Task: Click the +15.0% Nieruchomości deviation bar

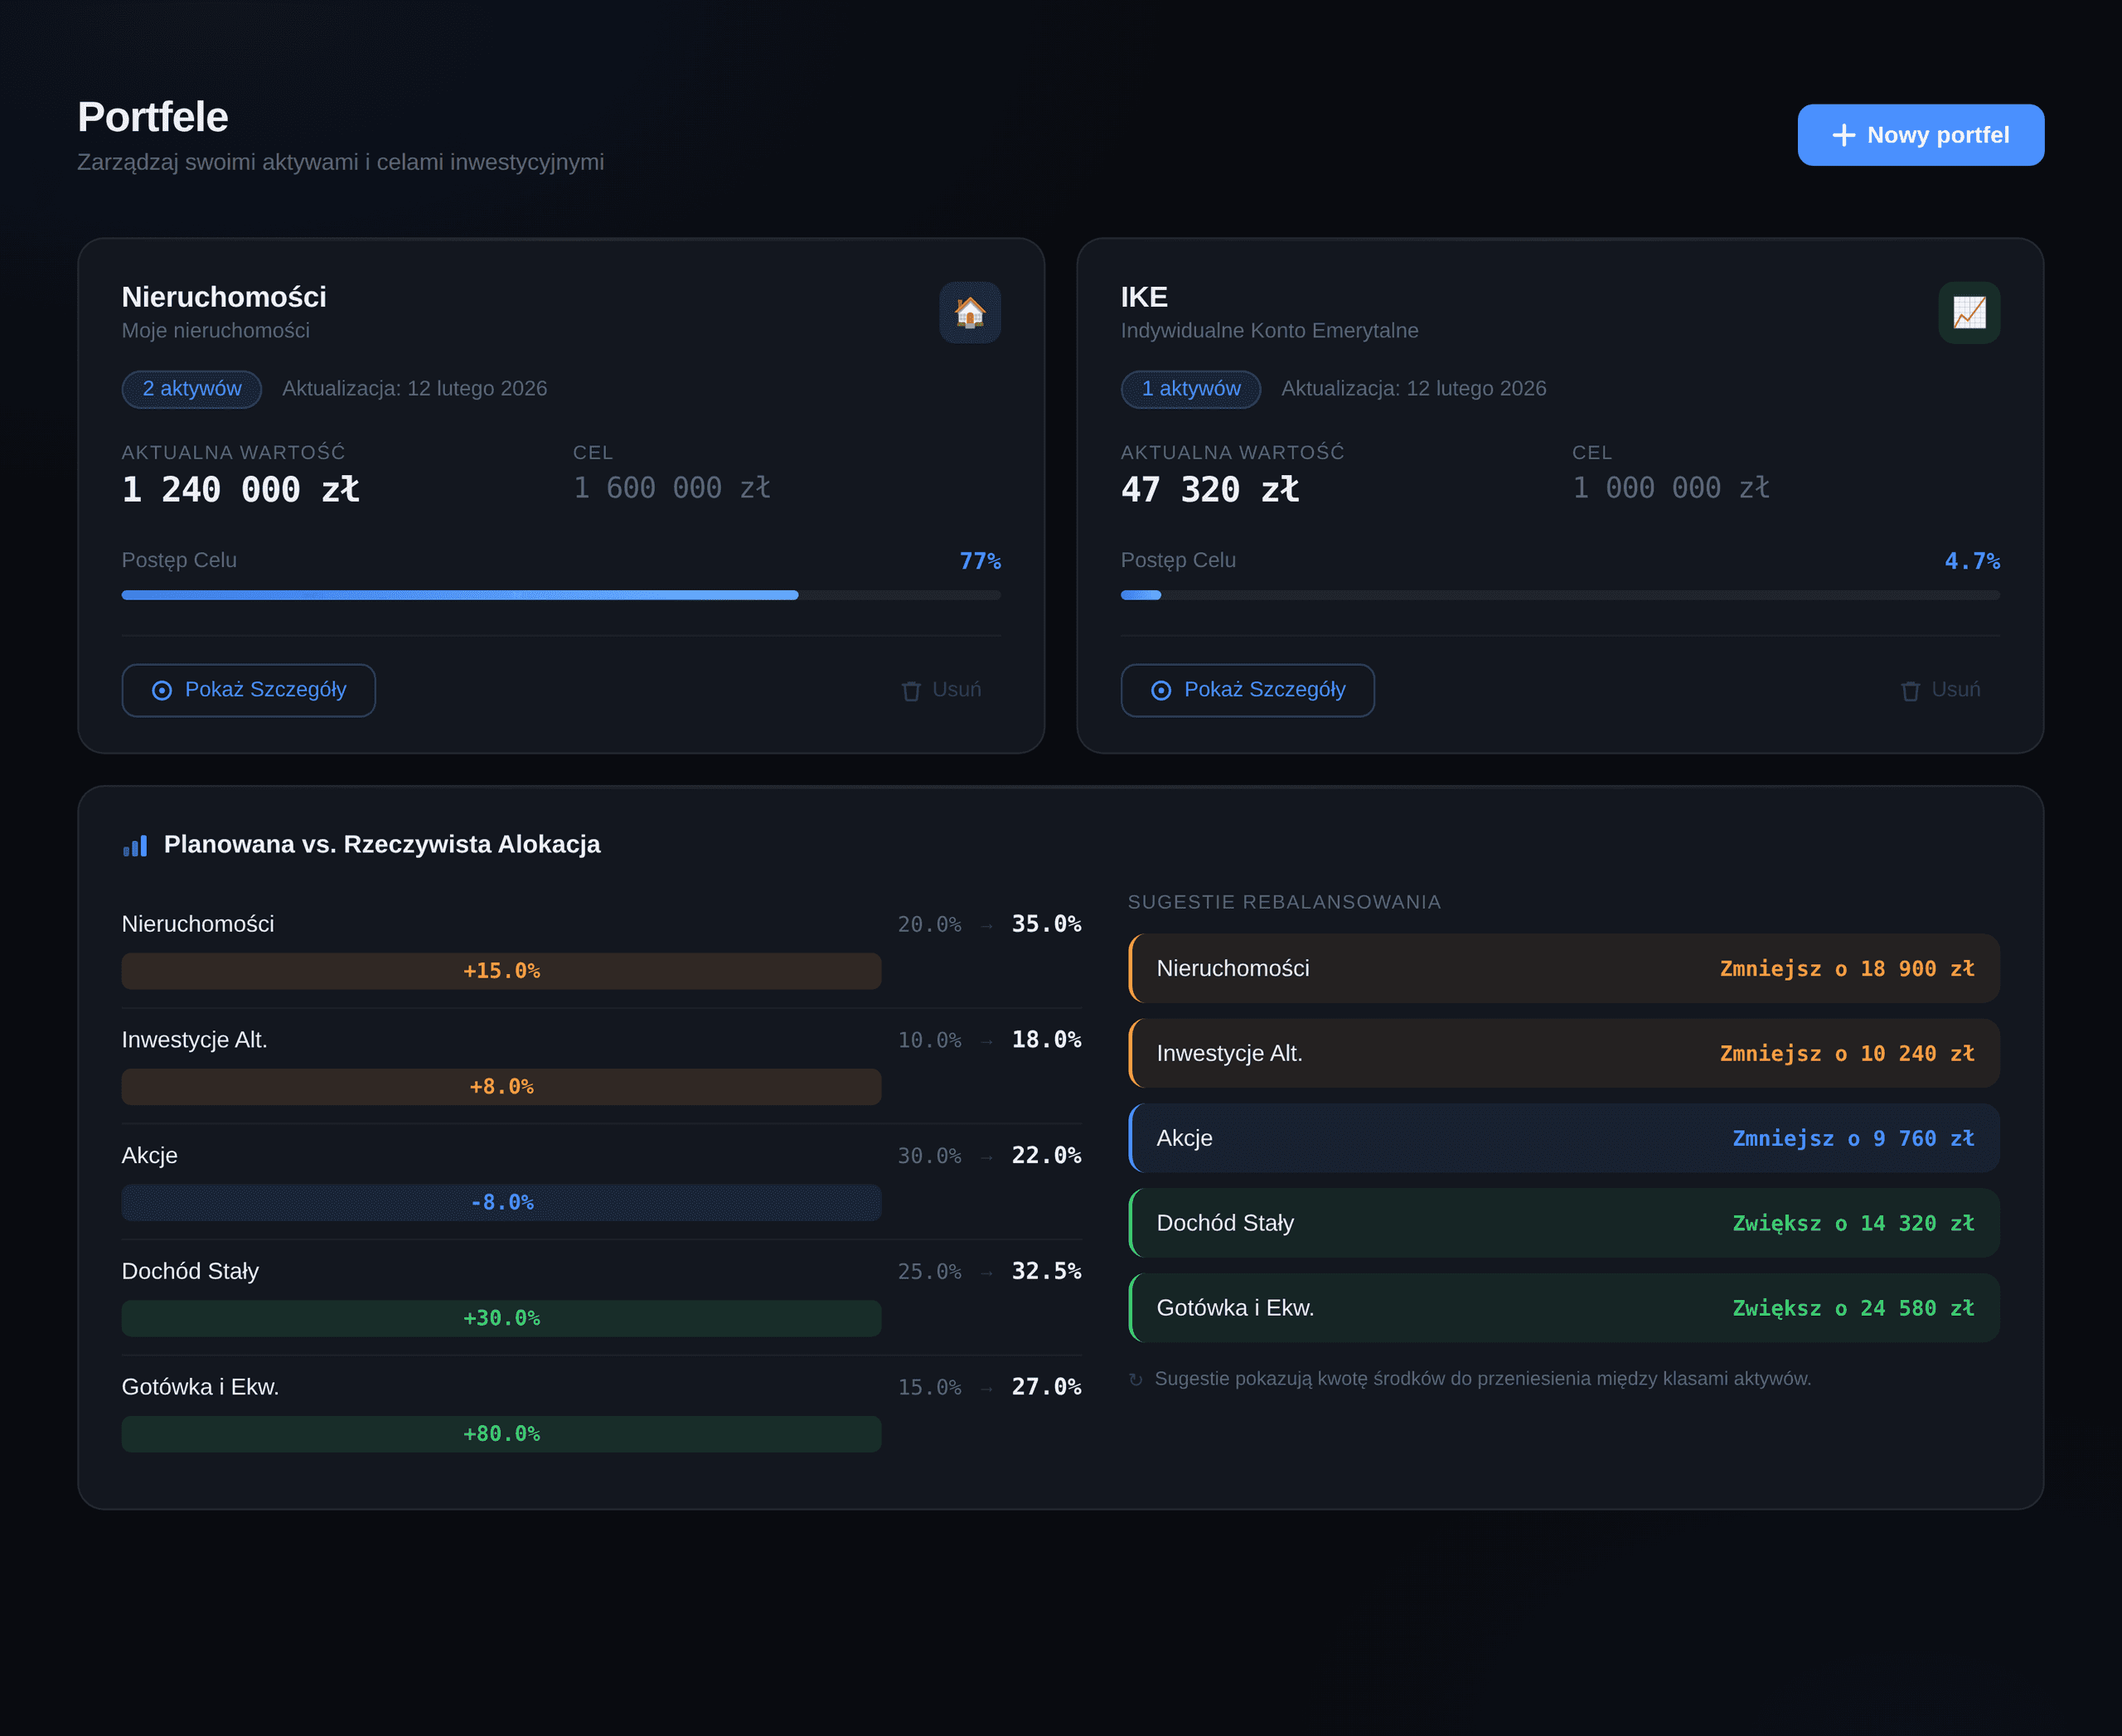Action: pyautogui.click(x=501, y=971)
